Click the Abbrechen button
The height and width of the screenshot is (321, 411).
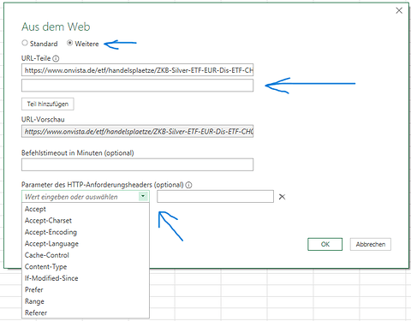[371, 244]
